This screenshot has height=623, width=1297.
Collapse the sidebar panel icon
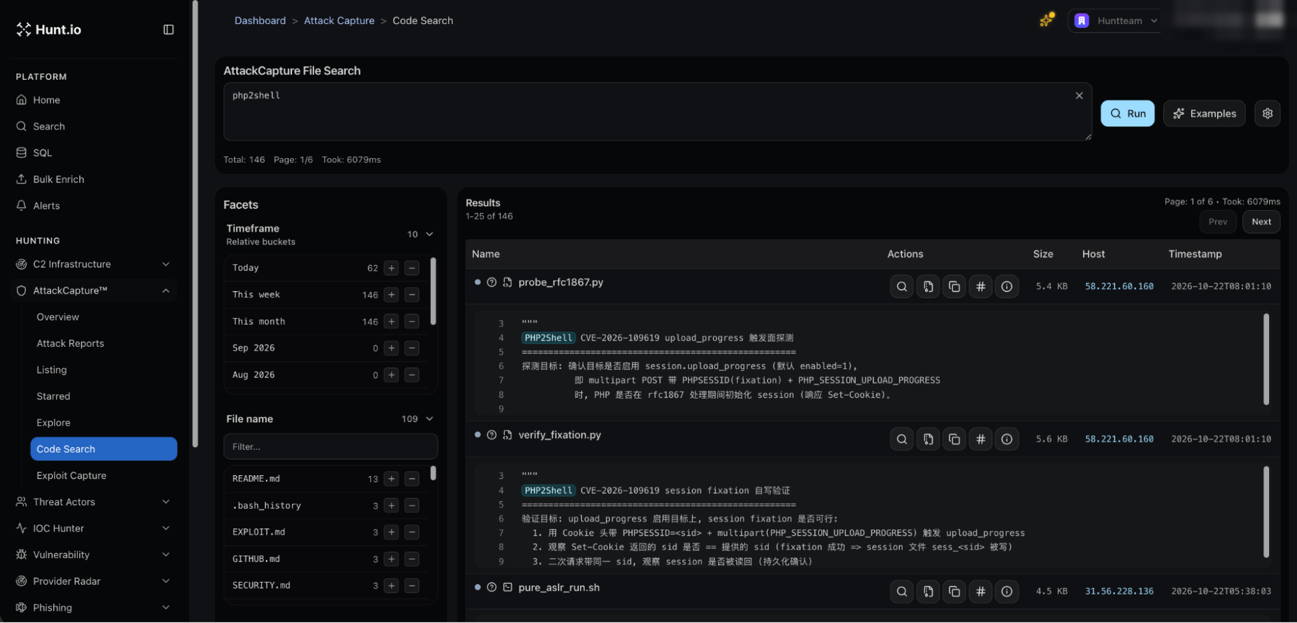pos(169,29)
